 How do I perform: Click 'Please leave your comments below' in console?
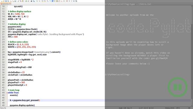128,64
